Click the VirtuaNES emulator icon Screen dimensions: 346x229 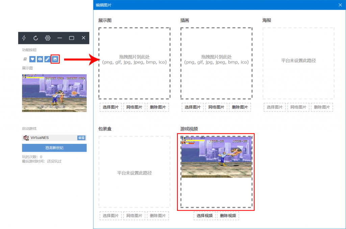tap(26, 138)
